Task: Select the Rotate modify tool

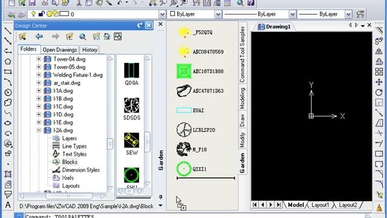Action: (379, 92)
